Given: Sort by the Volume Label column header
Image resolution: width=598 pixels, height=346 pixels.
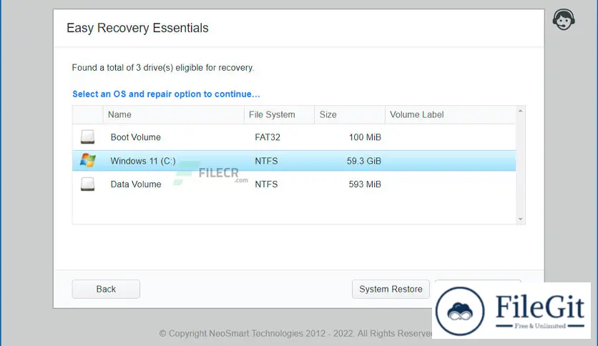Looking at the screenshot, I should click(x=451, y=114).
